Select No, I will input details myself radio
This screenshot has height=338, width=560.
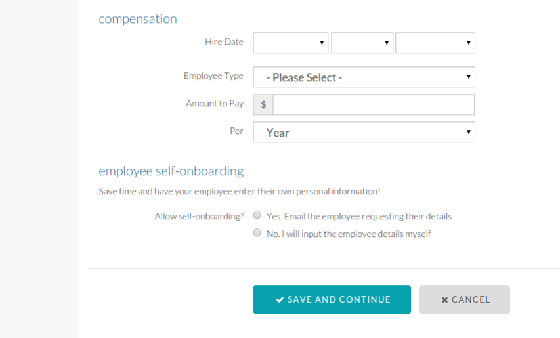pos(257,233)
